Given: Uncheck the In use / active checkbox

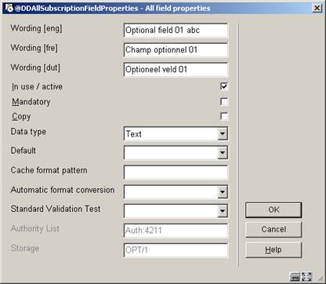Looking at the screenshot, I should pos(224,86).
